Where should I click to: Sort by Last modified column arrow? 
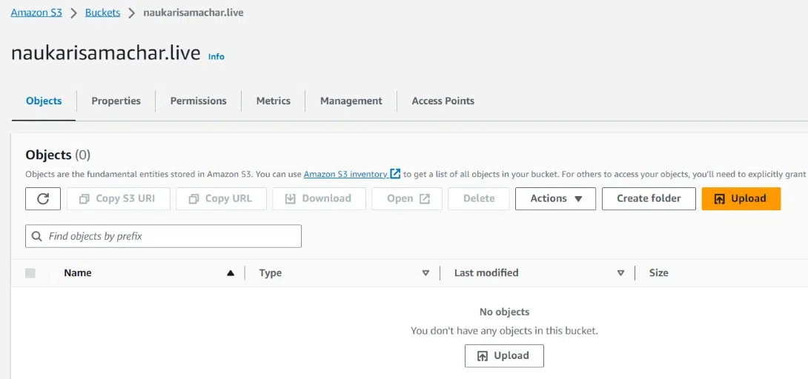tap(620, 273)
